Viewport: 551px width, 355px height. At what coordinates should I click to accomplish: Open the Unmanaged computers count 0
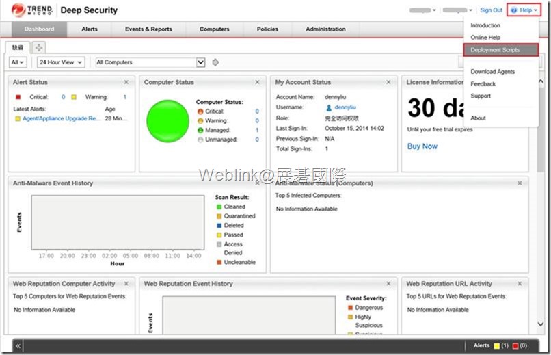click(x=257, y=140)
